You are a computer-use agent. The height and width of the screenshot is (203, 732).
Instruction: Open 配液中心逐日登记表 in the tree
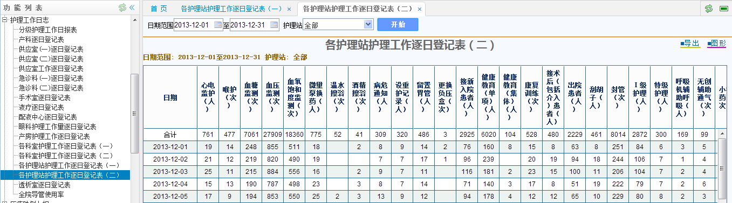[x=47, y=117]
